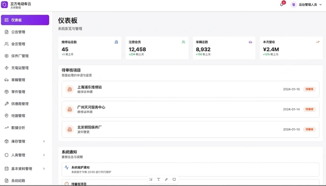Viewport: 326px width, 186px height.
Task: Click the 人員管理 shield icon
Action: (7, 155)
